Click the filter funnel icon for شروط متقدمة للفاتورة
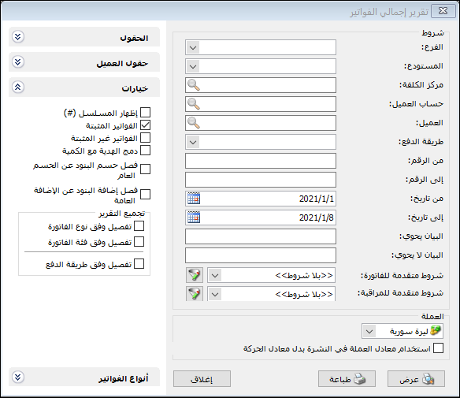 [x=195, y=275]
